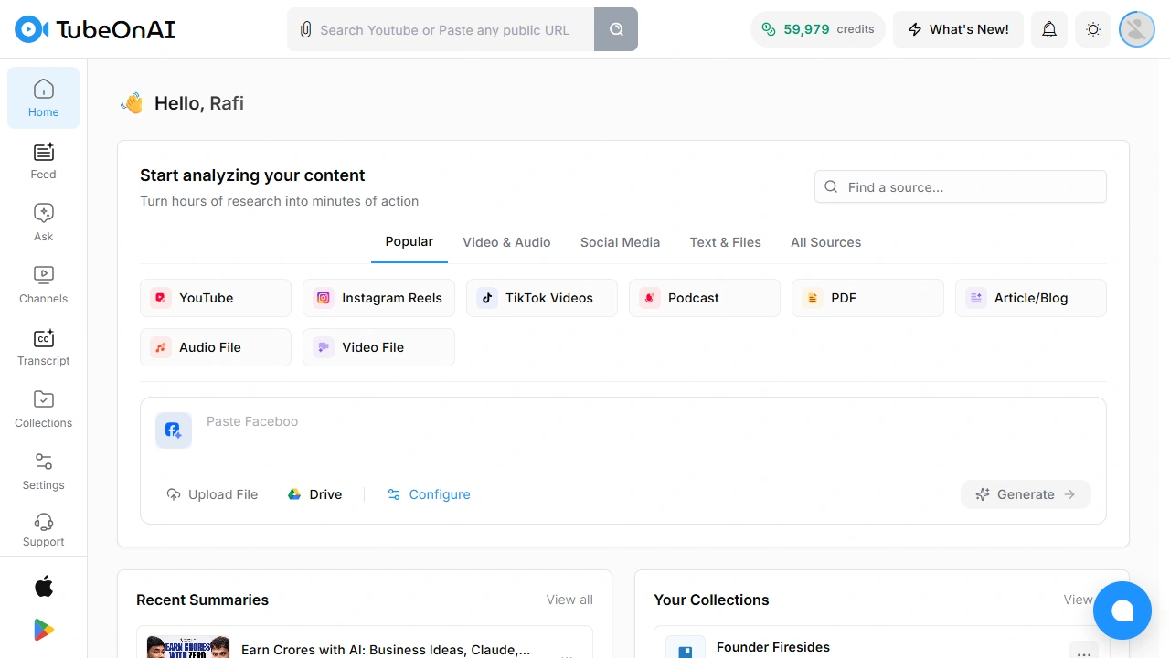The image size is (1170, 658).
Task: Select the Podcast source
Action: [x=705, y=298]
